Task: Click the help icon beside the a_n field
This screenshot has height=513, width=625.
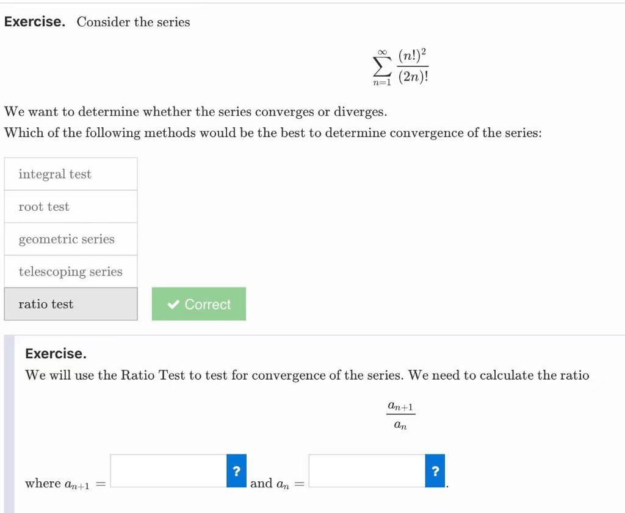Action: click(x=435, y=470)
